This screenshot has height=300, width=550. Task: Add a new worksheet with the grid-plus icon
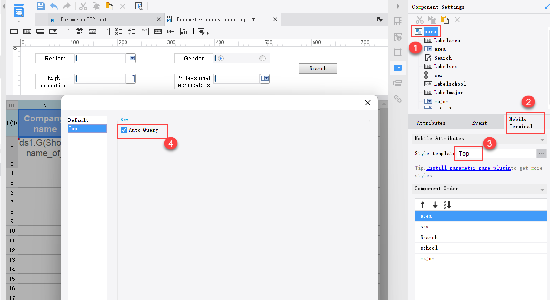pos(43,19)
